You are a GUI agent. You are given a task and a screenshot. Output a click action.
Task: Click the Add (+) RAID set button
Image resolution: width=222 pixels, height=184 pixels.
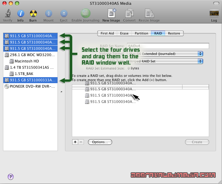click(75, 142)
